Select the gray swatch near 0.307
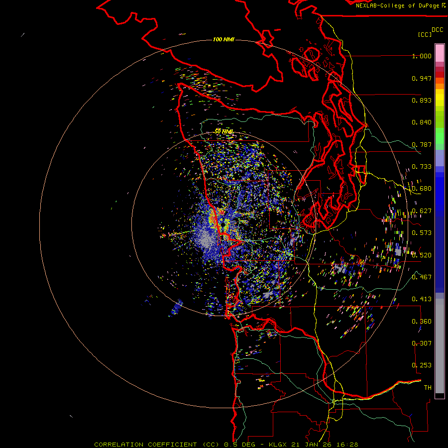448x448 pixels. [440, 346]
